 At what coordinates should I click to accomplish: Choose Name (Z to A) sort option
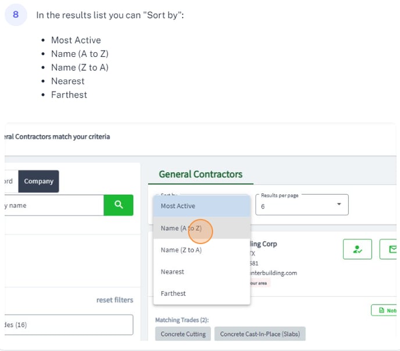tap(202, 250)
